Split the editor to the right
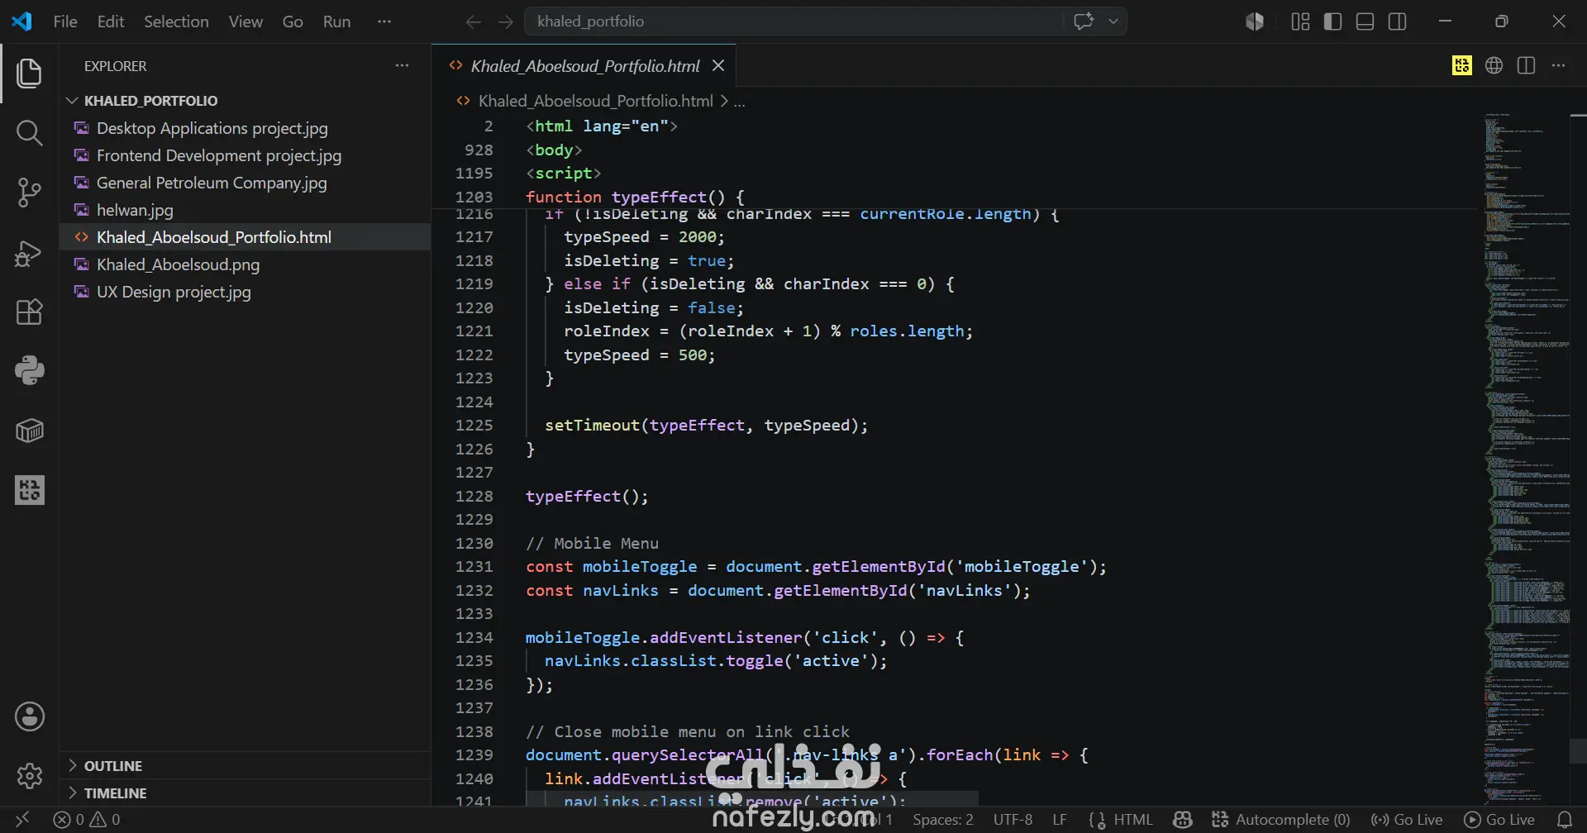Viewport: 1587px width, 833px height. pos(1526,65)
